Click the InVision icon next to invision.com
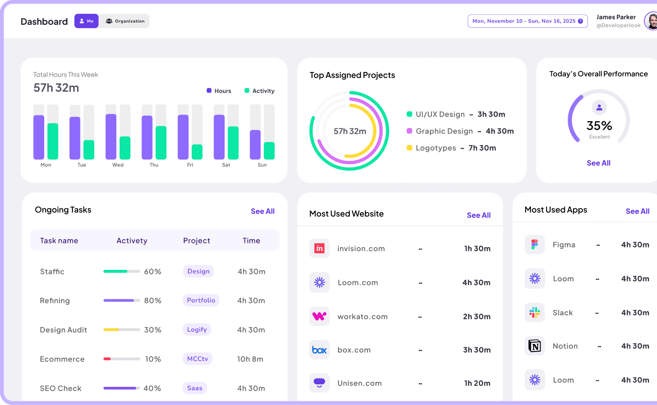 pos(319,248)
